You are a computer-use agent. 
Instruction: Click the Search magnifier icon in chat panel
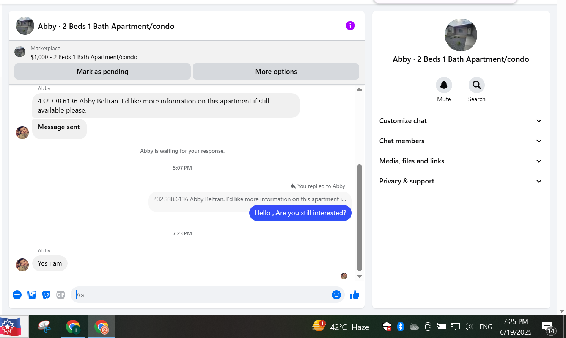click(x=477, y=85)
